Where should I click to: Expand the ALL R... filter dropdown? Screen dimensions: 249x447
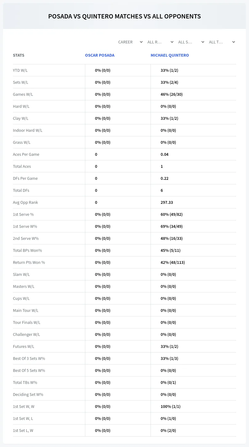click(x=160, y=42)
